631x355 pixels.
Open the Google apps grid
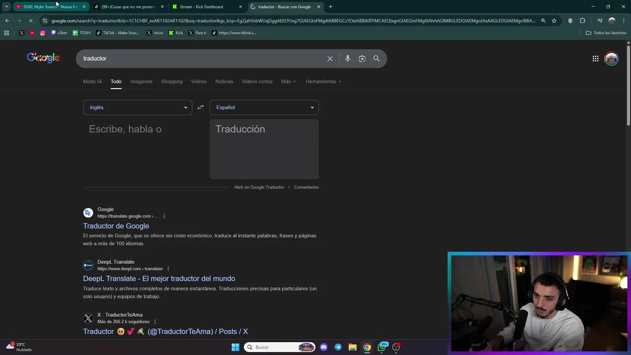pos(596,59)
